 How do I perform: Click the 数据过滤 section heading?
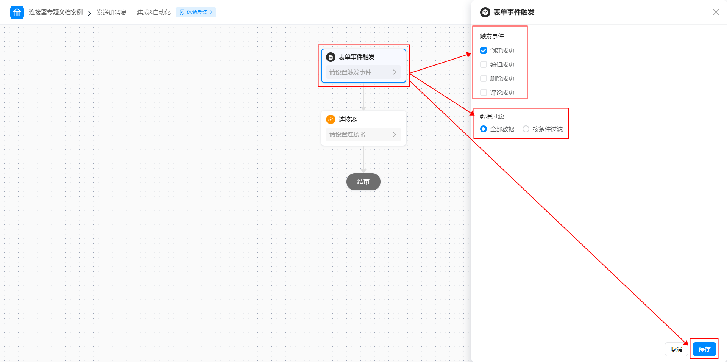pos(492,116)
